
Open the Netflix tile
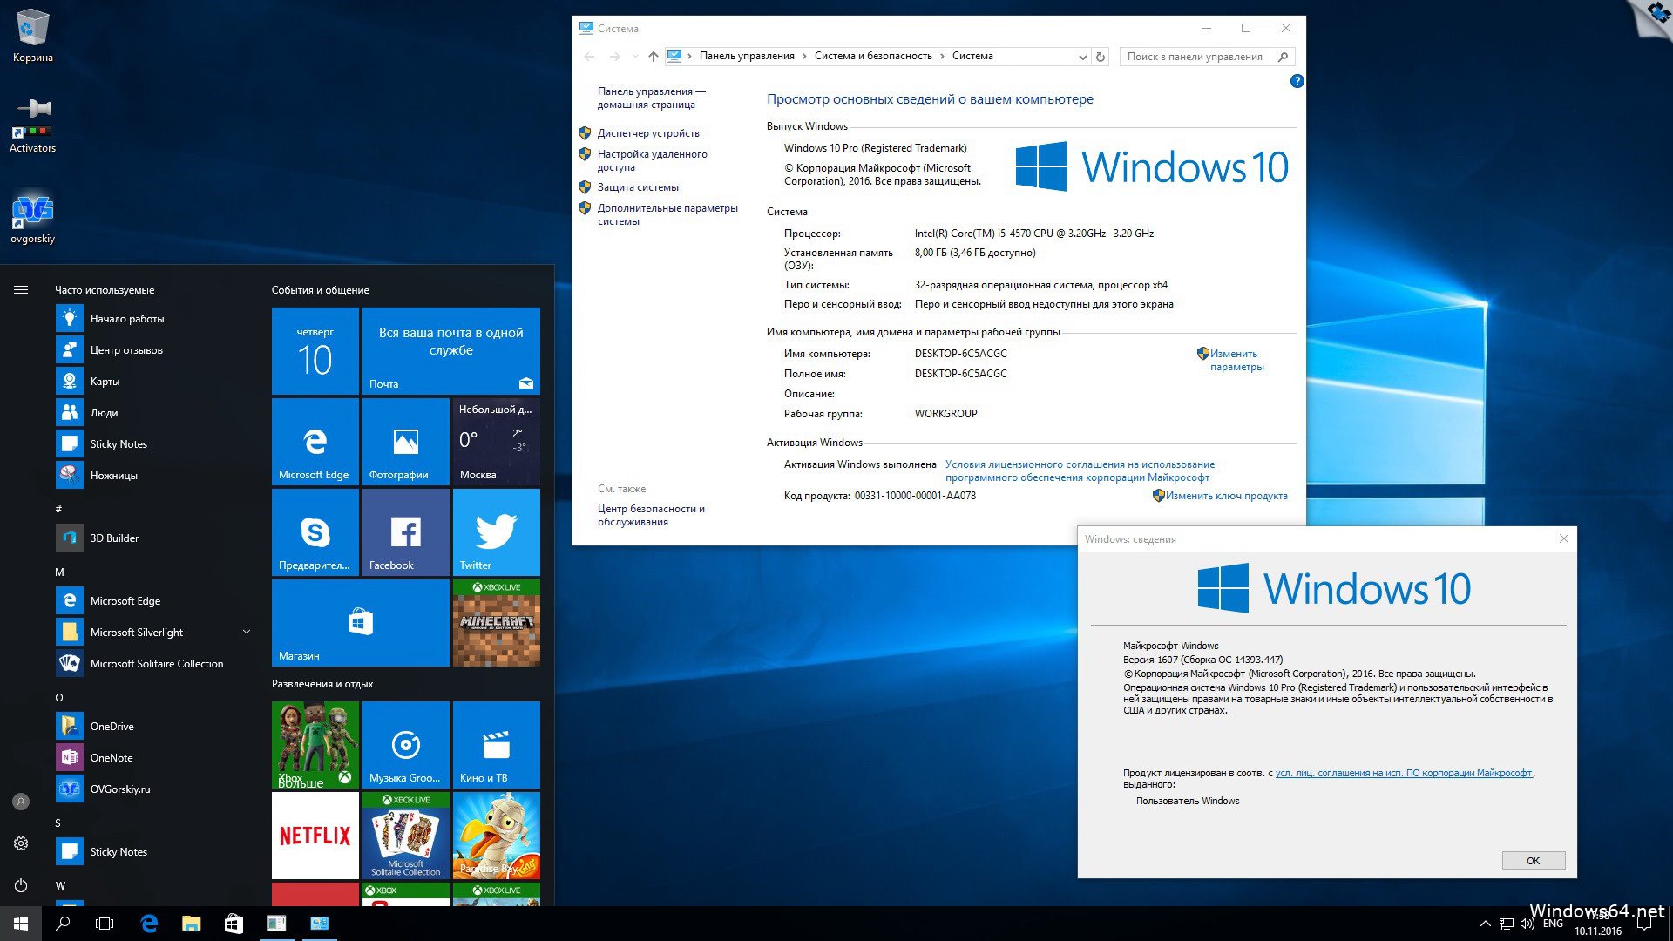(315, 836)
